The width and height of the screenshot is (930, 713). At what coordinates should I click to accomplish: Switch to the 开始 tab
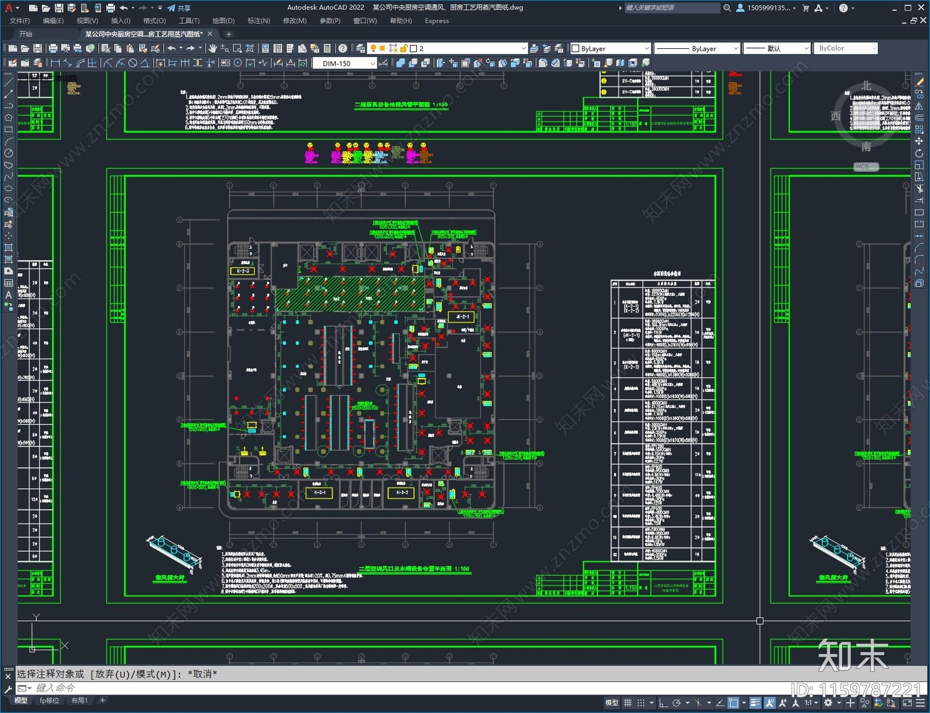click(26, 34)
